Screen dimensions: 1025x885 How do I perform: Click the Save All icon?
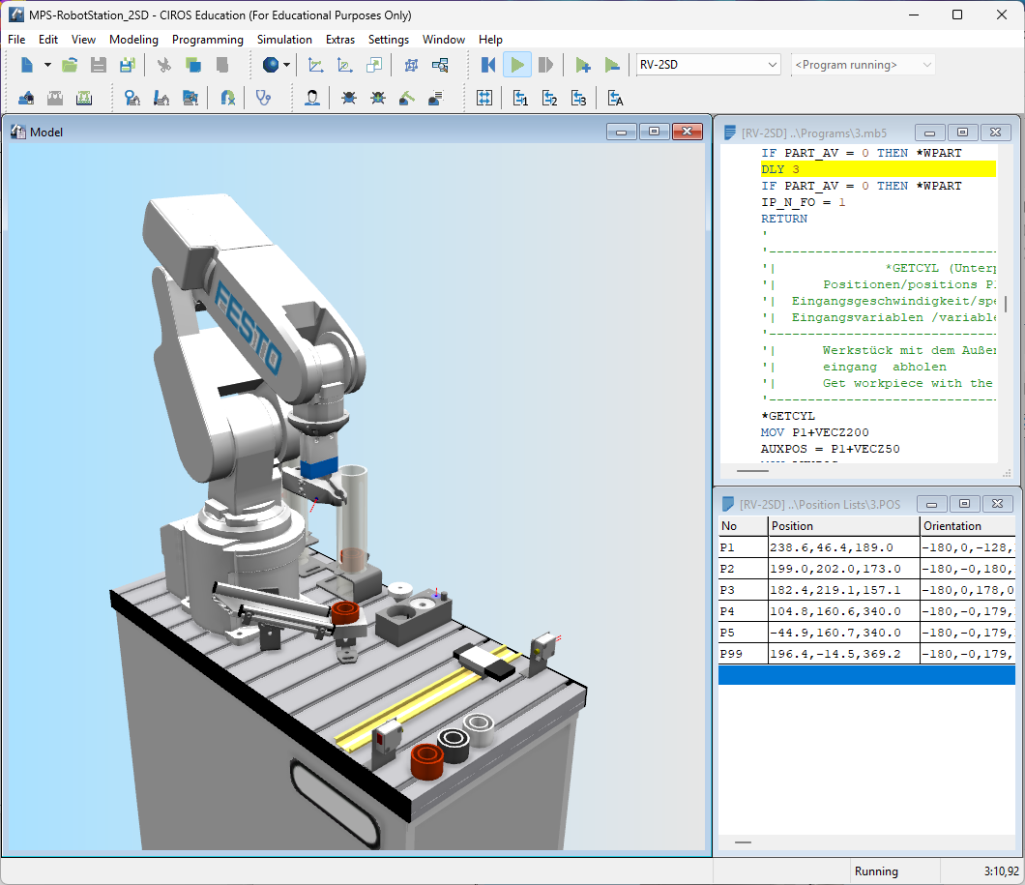(x=128, y=65)
